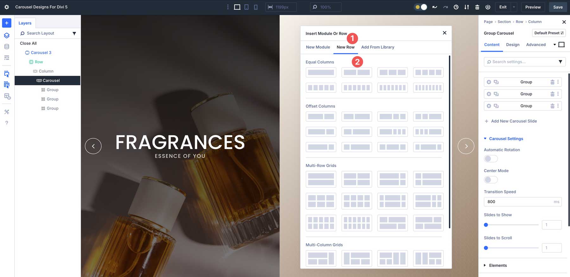The image size is (570, 277).
Task: Click the undo arrow in top bar
Action: pos(435,7)
